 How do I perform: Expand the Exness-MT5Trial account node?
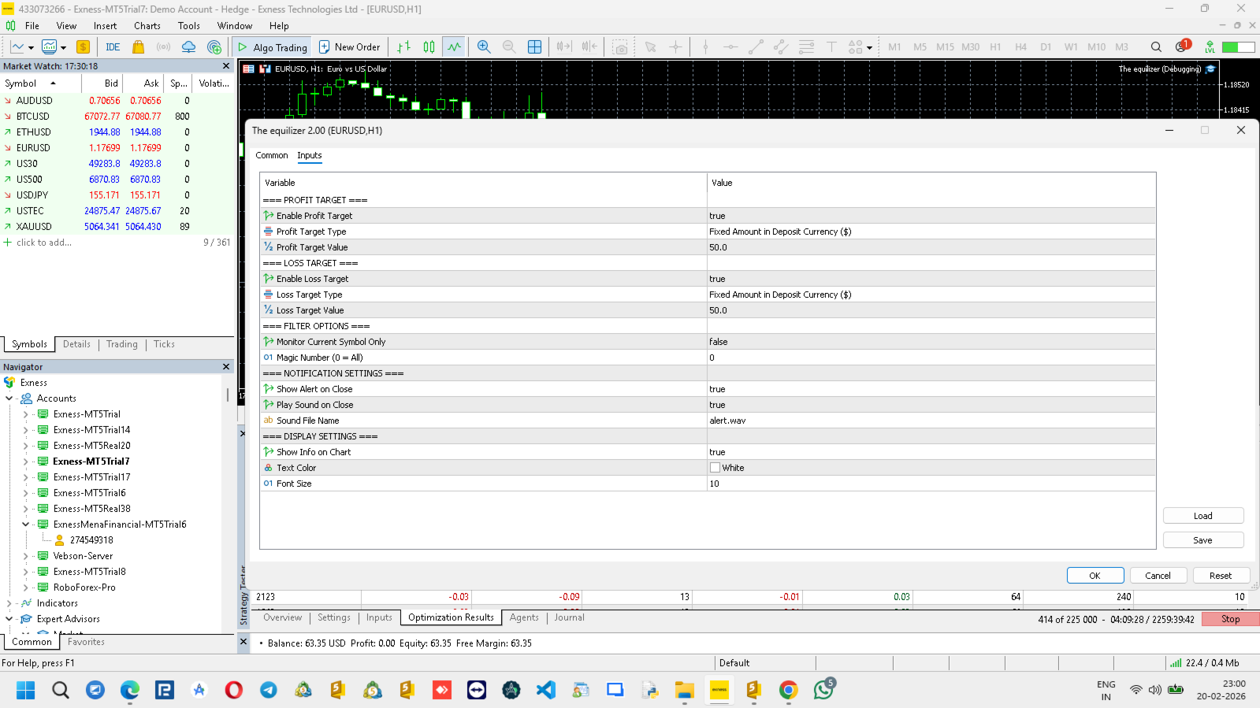click(x=25, y=414)
